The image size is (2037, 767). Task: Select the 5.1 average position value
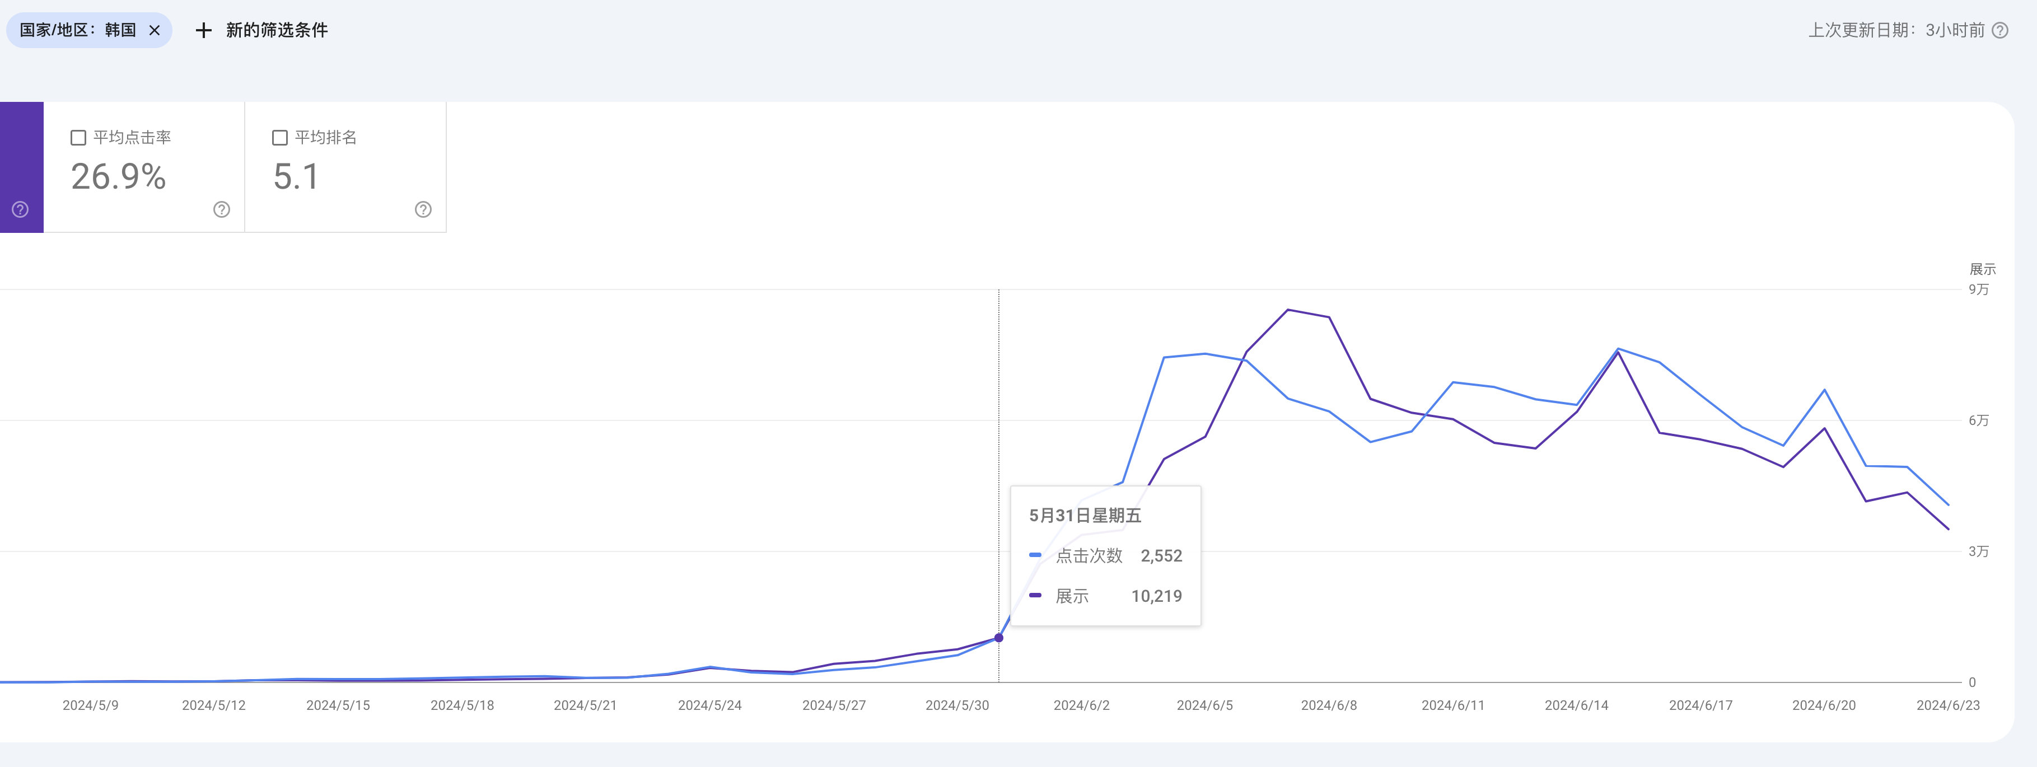point(296,176)
